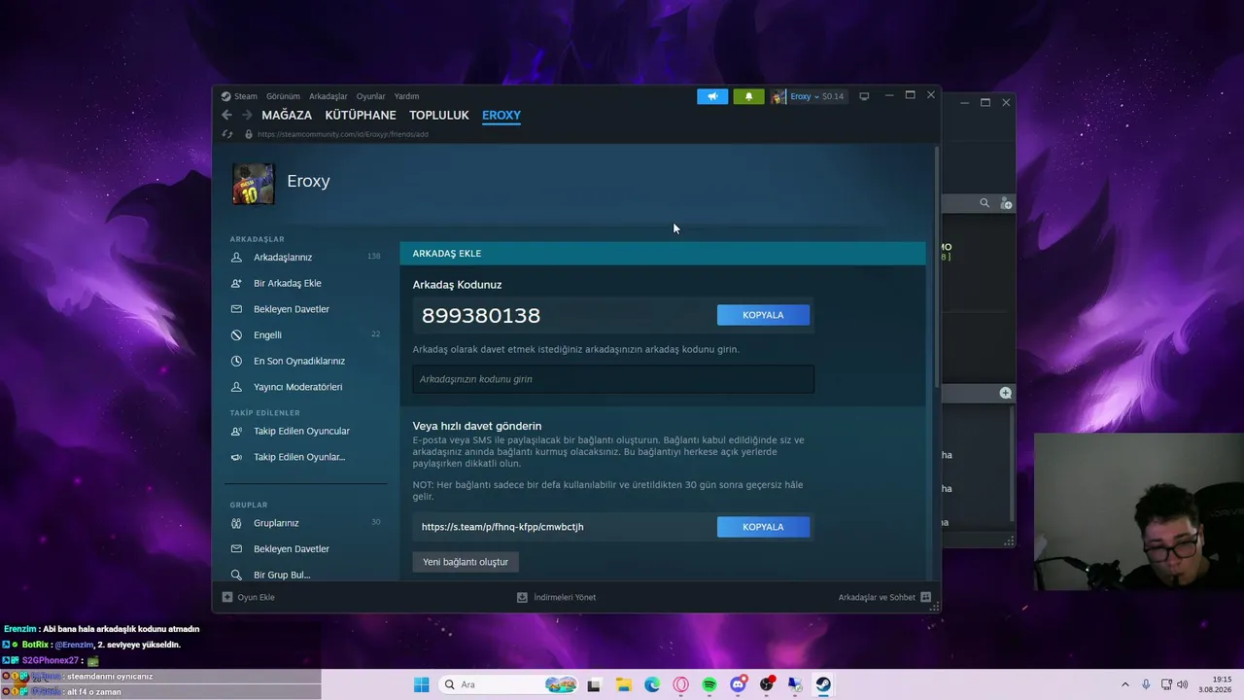Screen dimensions: 1244x700
Task: Copy the s.team invite link with KOPYALA
Action: (x=763, y=527)
